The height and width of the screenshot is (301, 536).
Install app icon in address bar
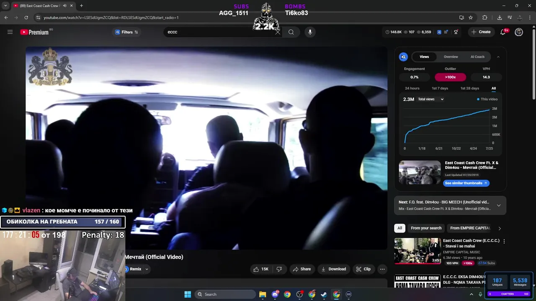coord(461,18)
